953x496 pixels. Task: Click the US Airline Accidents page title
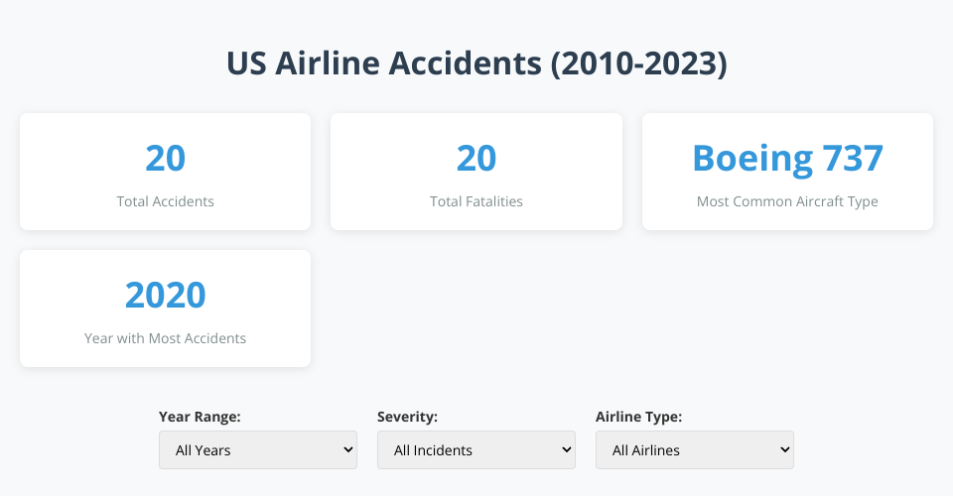pos(476,62)
